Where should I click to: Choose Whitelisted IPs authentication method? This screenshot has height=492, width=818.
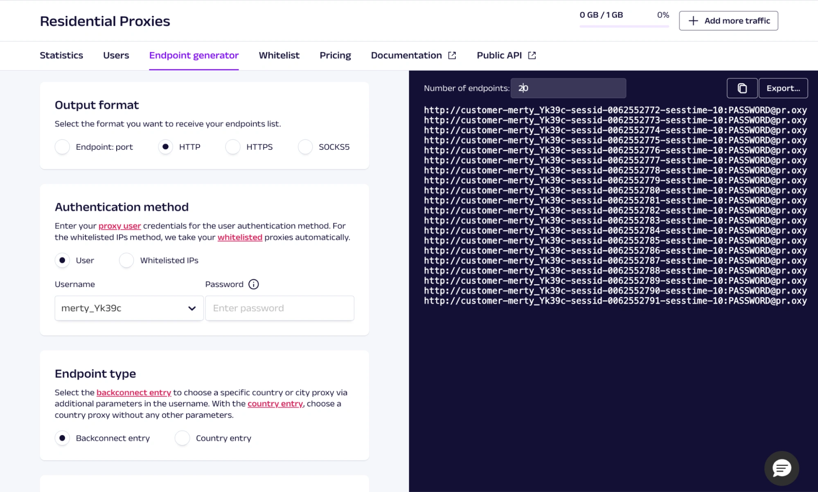click(126, 261)
